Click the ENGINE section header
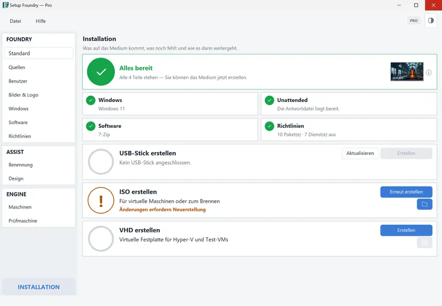 point(17,194)
